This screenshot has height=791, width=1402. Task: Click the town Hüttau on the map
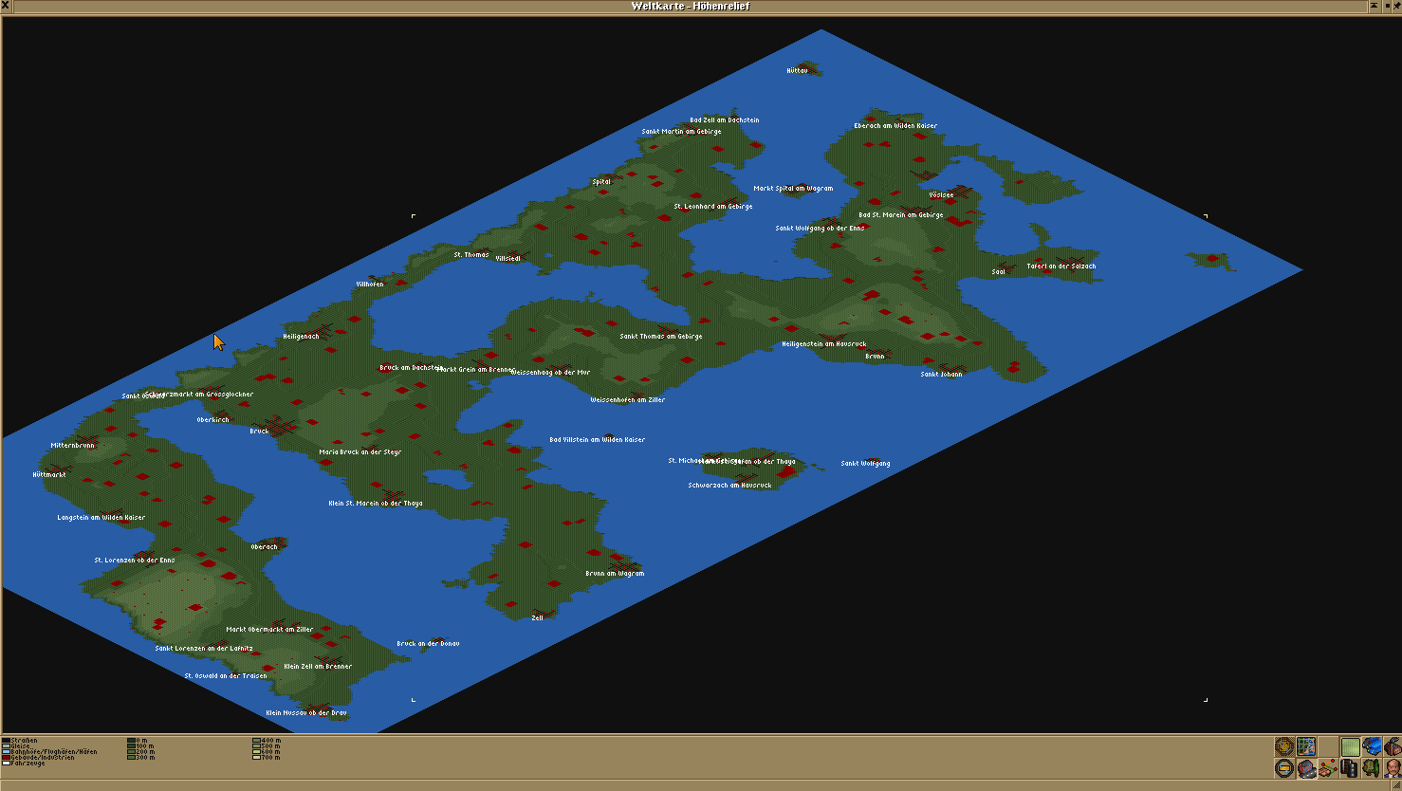(798, 70)
